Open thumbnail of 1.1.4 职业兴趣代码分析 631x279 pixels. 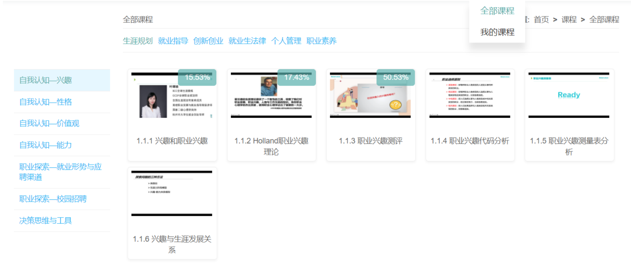pos(470,95)
